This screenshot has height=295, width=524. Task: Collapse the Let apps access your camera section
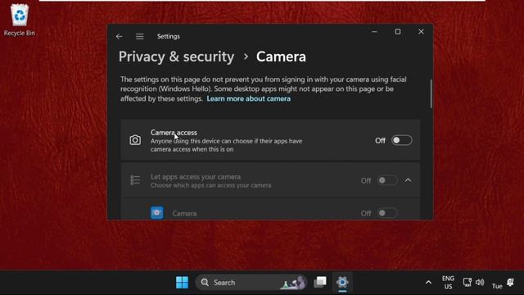[x=408, y=180]
